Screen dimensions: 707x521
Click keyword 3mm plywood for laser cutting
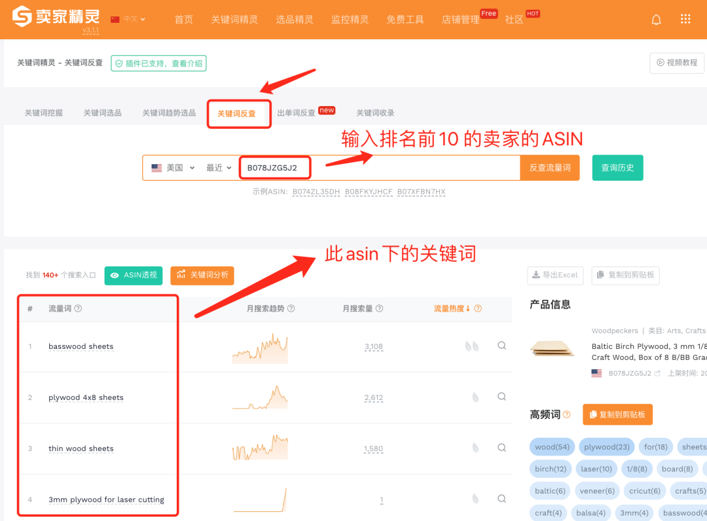pos(107,499)
